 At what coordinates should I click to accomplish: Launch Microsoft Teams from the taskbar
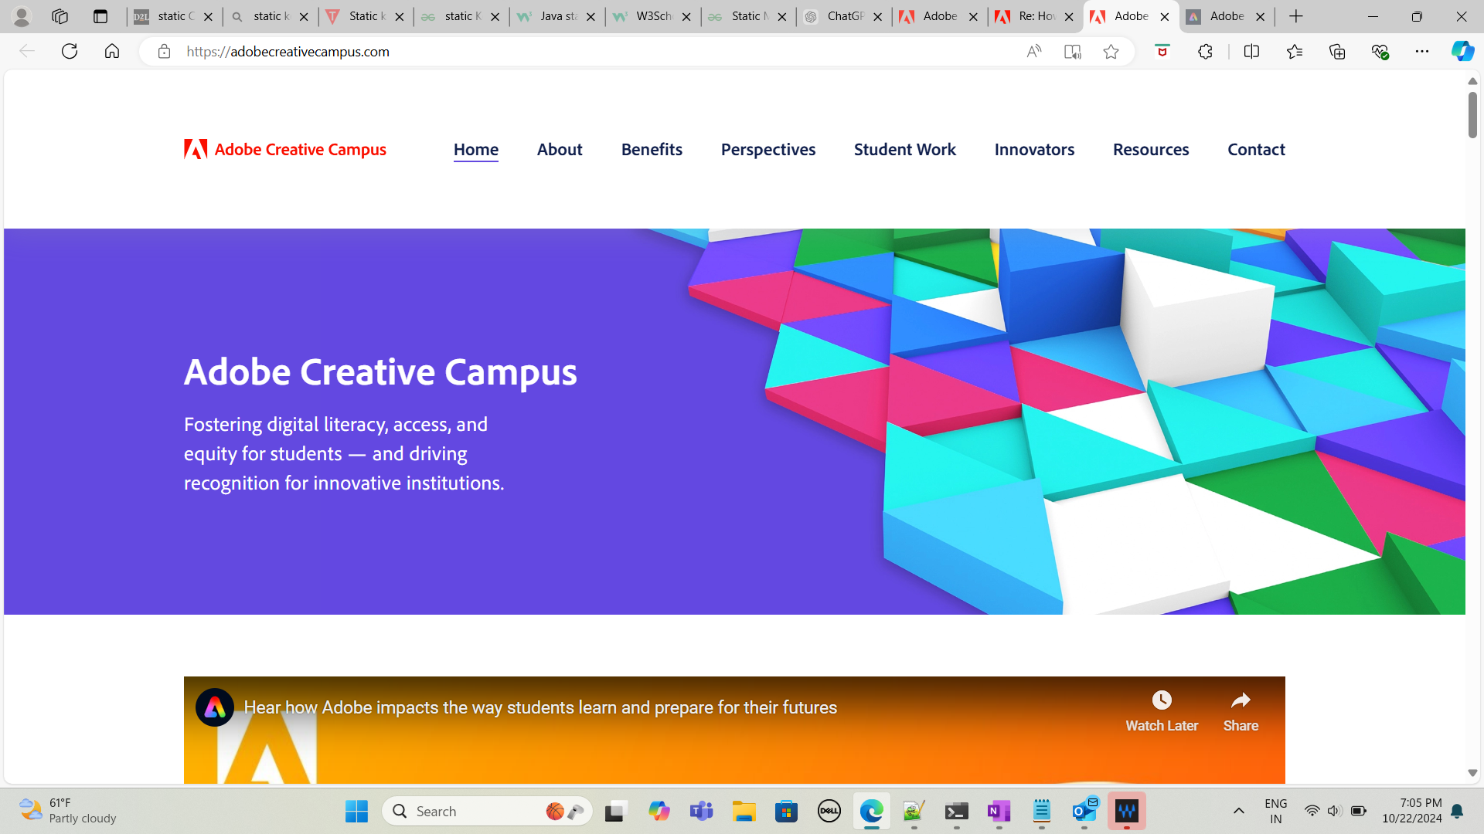(702, 811)
